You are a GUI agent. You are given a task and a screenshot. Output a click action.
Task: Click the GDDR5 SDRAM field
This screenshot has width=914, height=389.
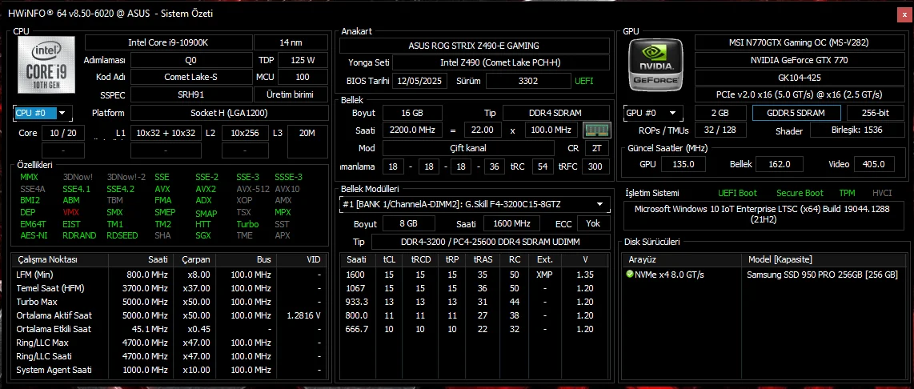[x=796, y=113]
